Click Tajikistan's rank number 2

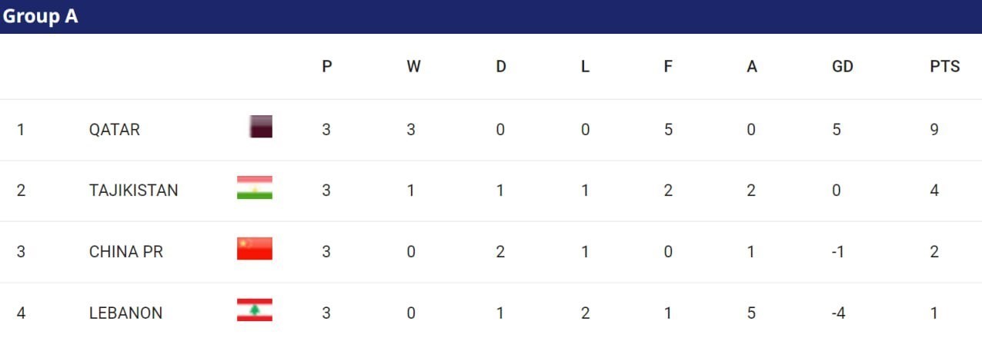pos(21,191)
